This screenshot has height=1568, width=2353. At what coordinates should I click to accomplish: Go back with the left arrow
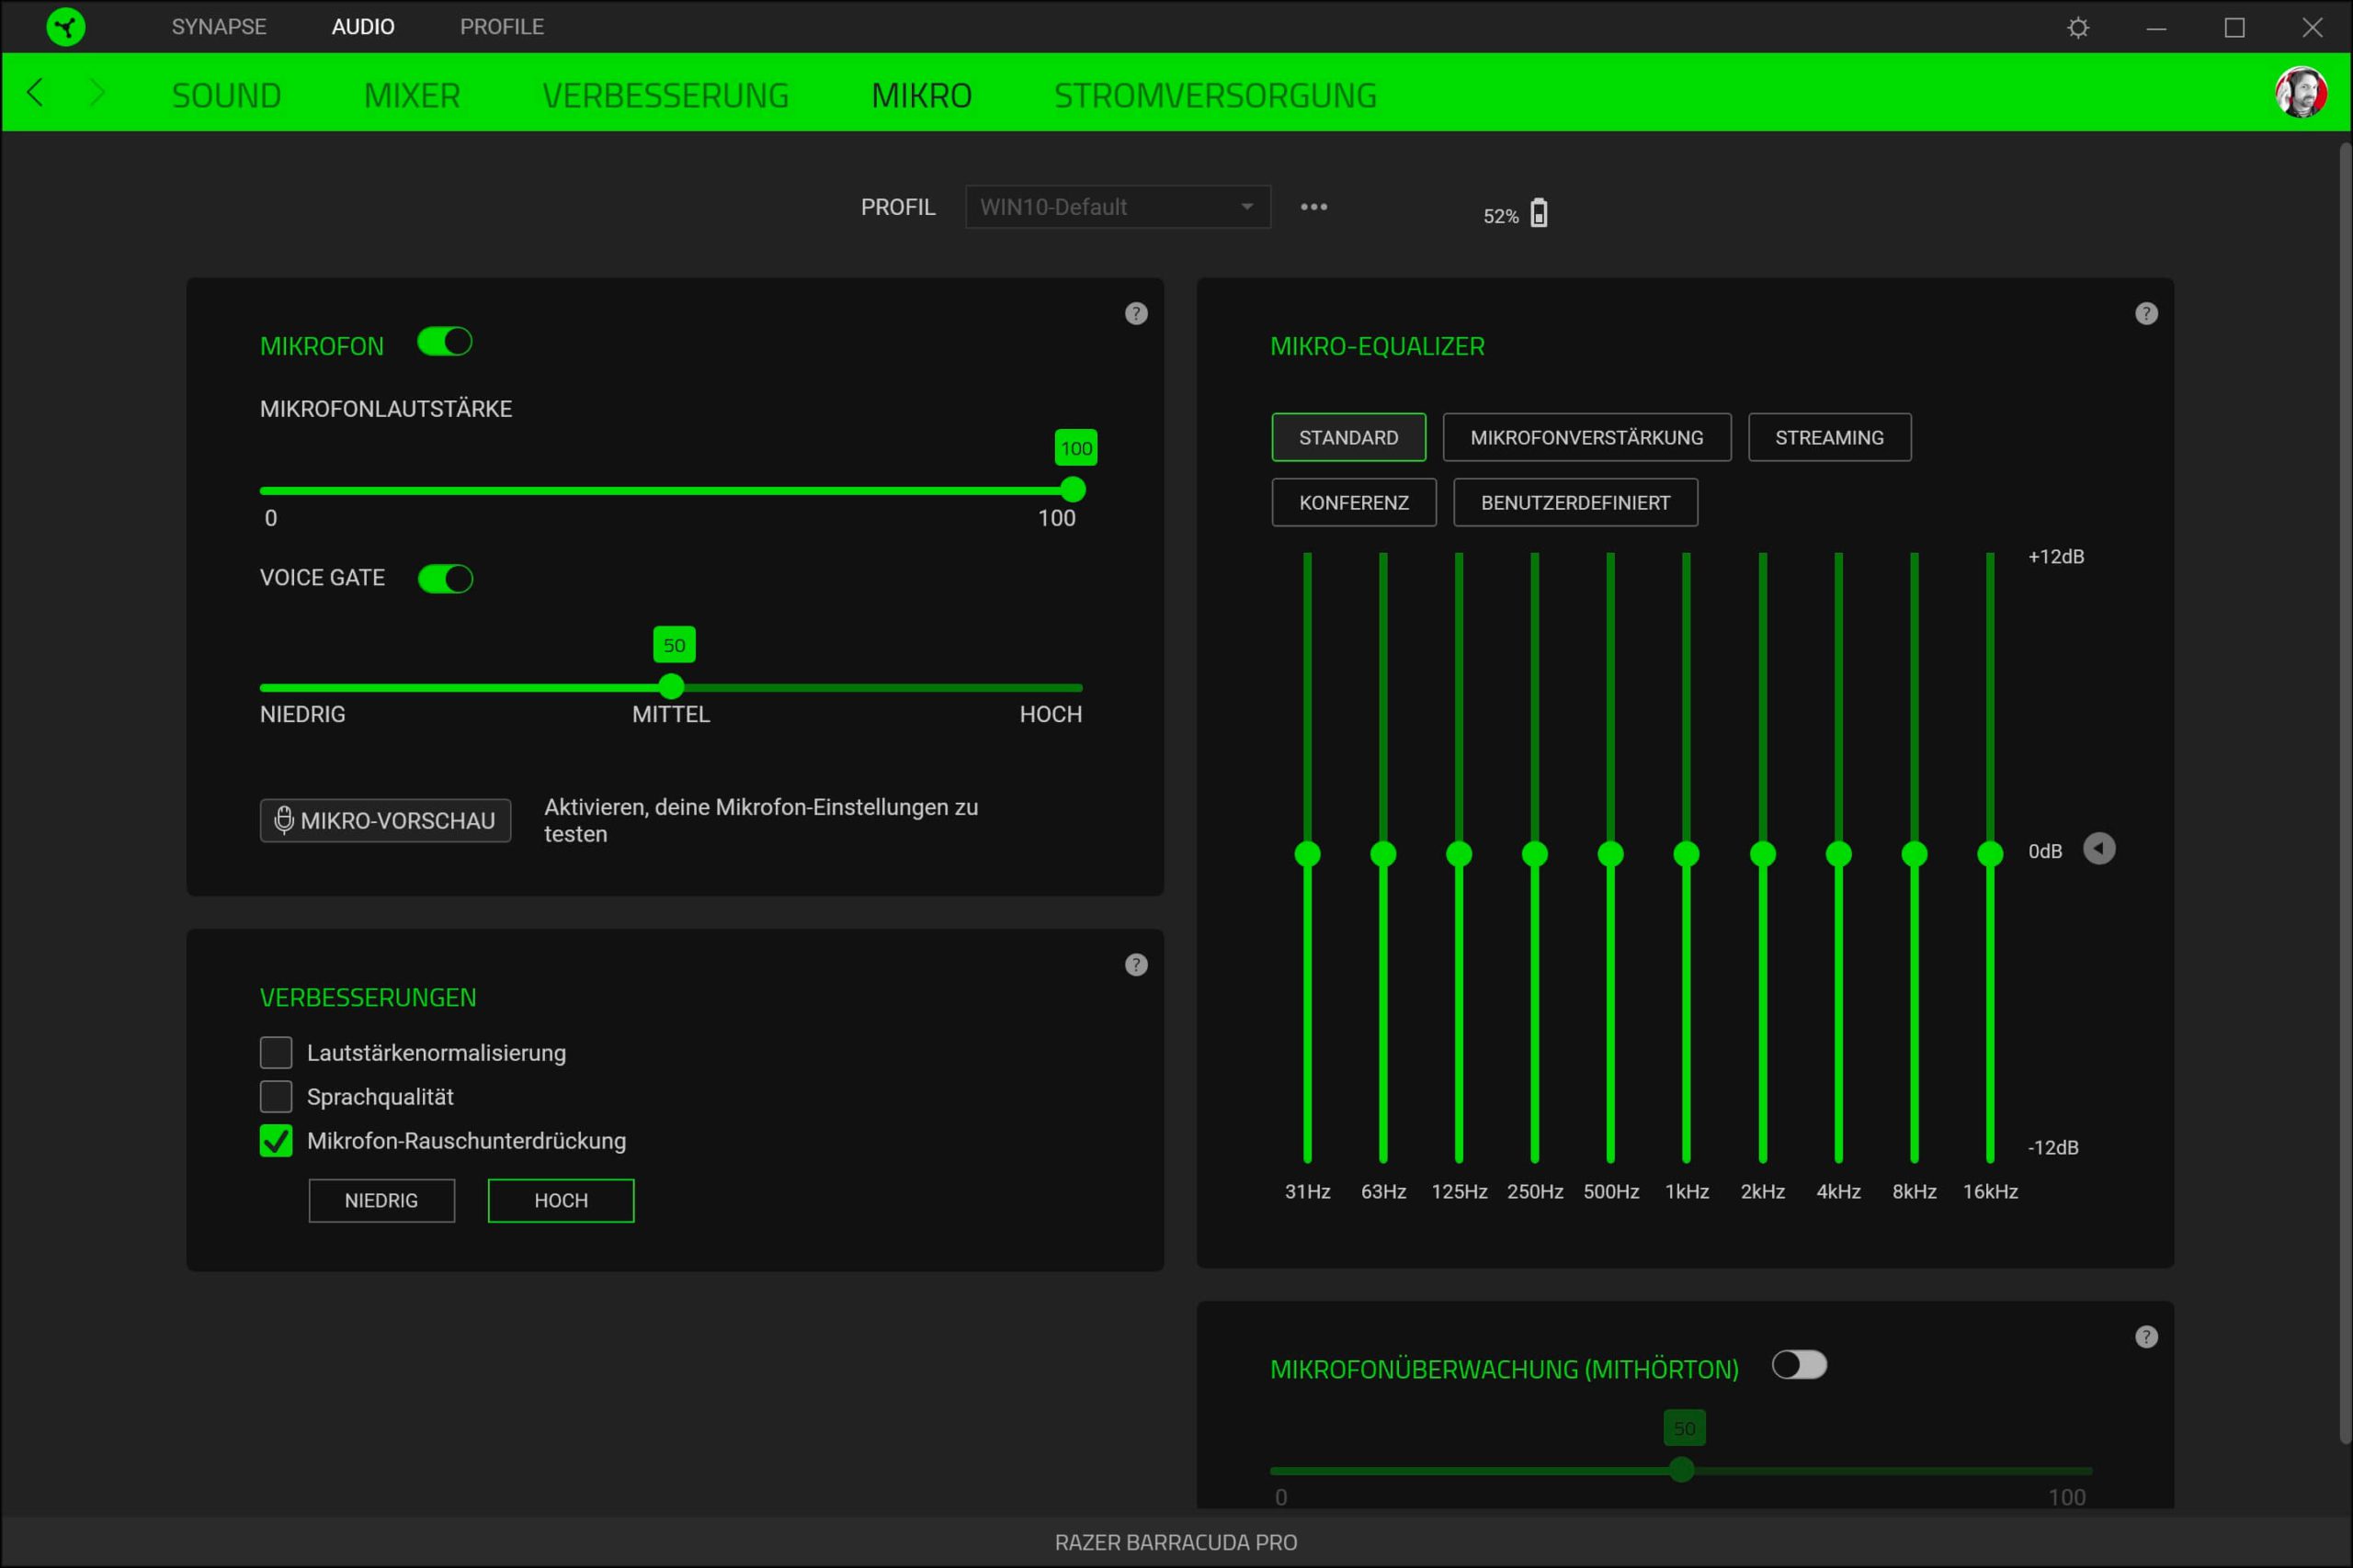[35, 93]
